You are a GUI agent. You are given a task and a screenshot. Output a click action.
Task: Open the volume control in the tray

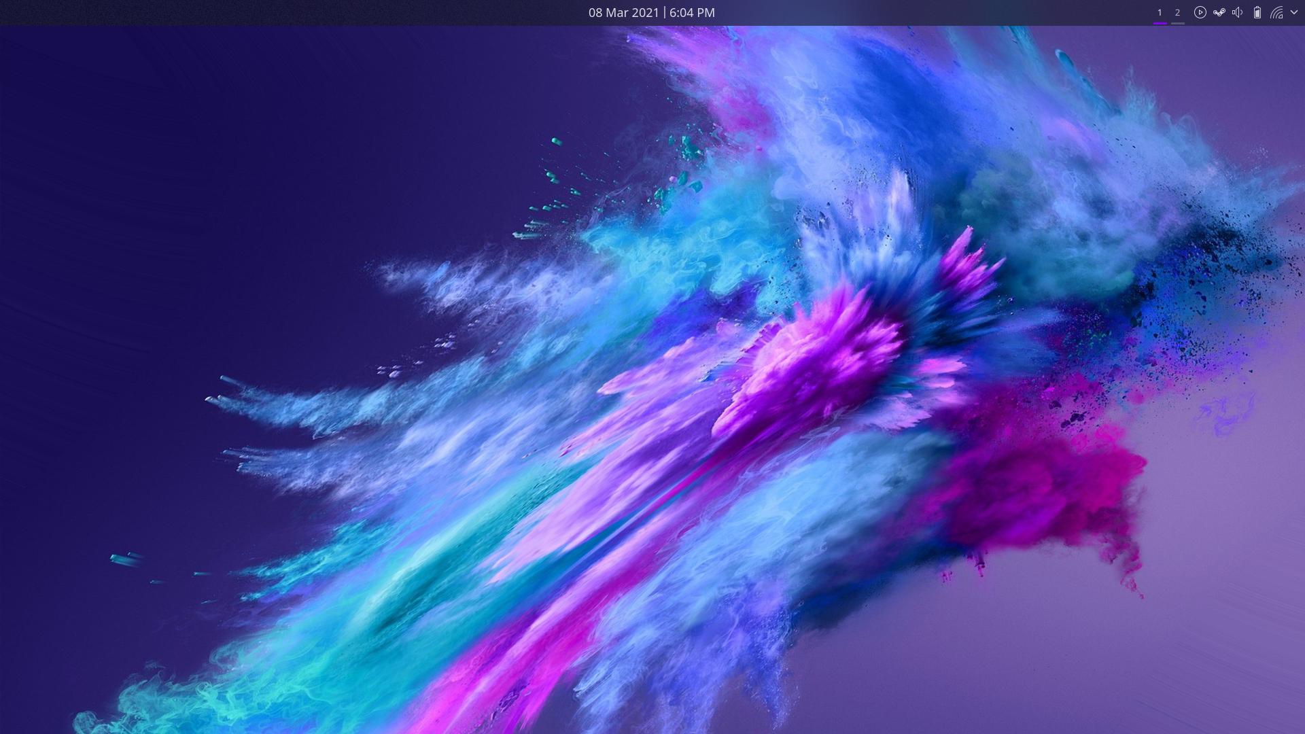click(1238, 12)
